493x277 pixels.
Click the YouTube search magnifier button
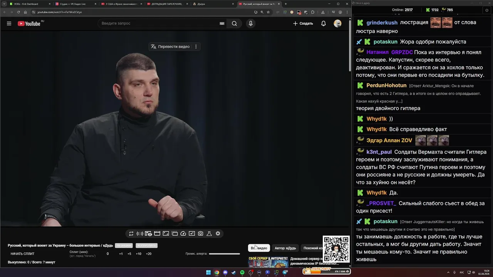tap(234, 23)
